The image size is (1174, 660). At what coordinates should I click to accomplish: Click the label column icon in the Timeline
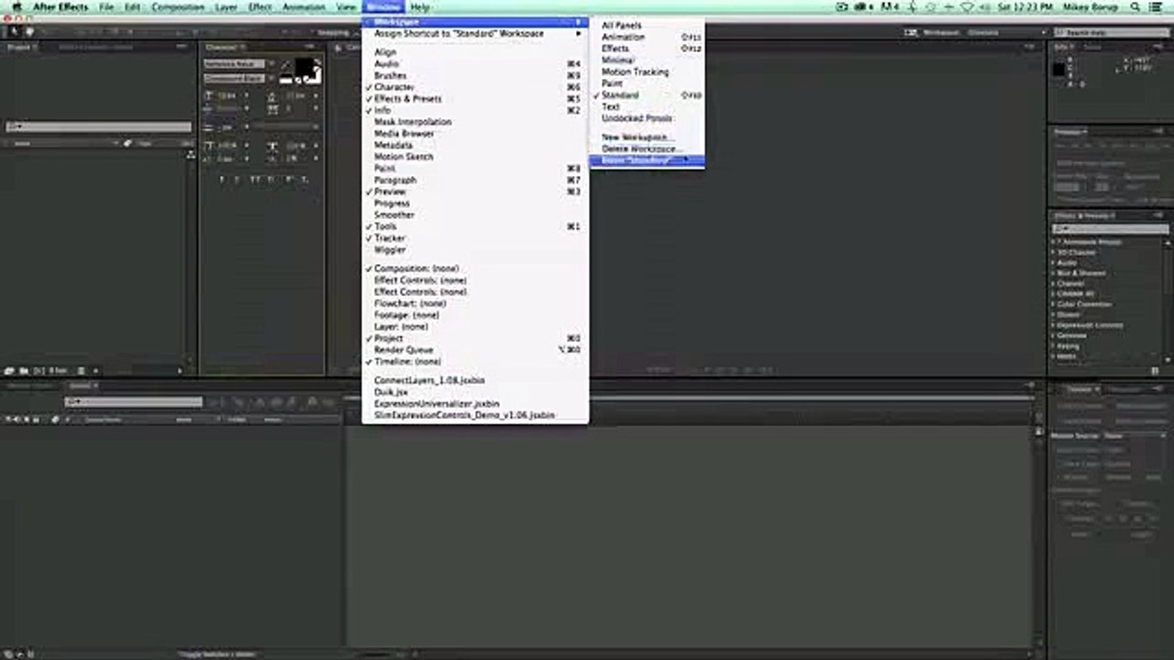[x=55, y=419]
